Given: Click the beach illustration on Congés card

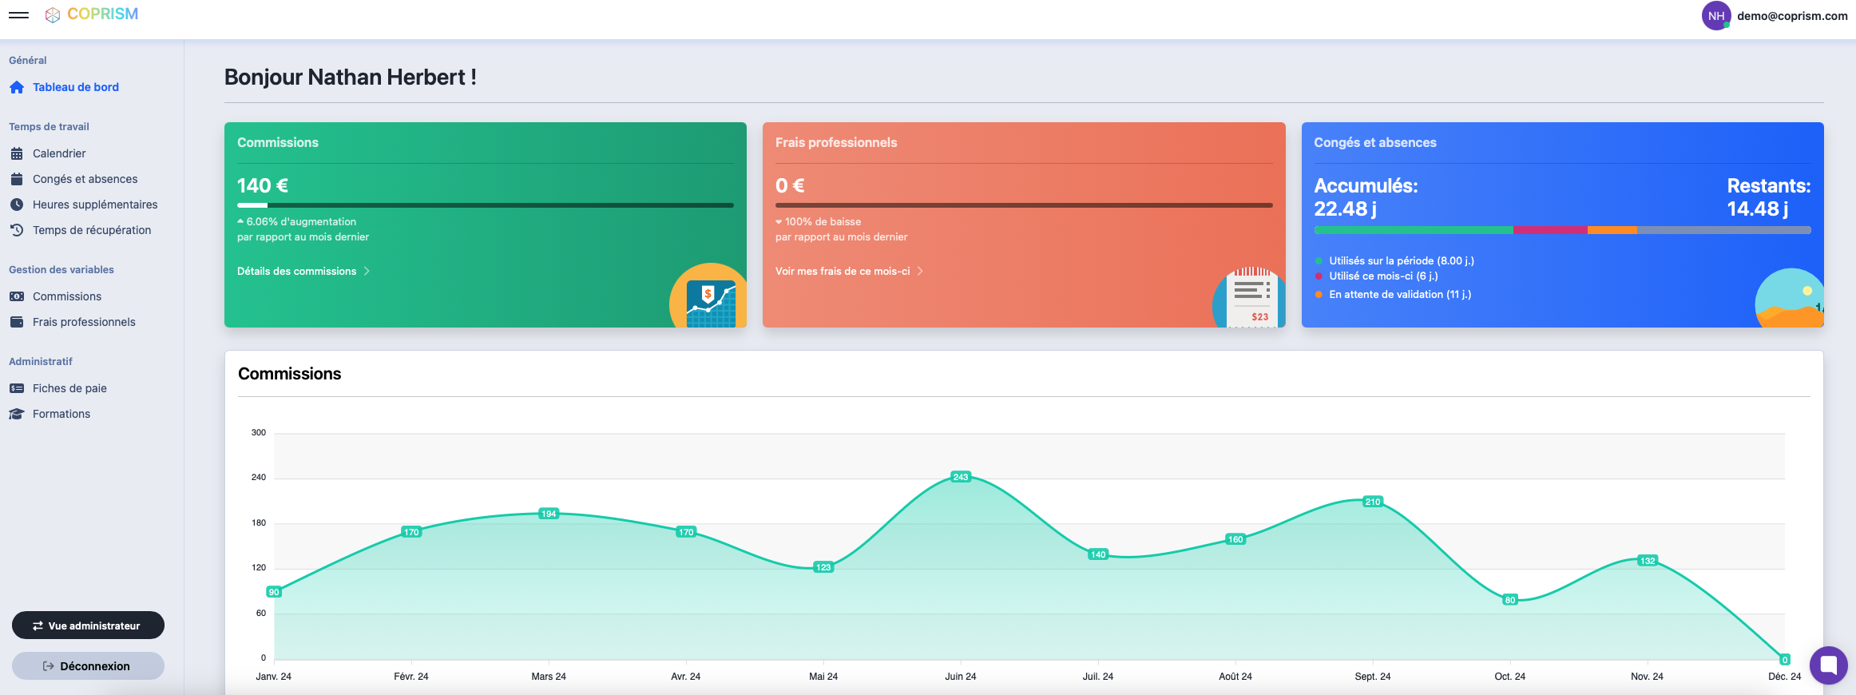Looking at the screenshot, I should coord(1790,298).
